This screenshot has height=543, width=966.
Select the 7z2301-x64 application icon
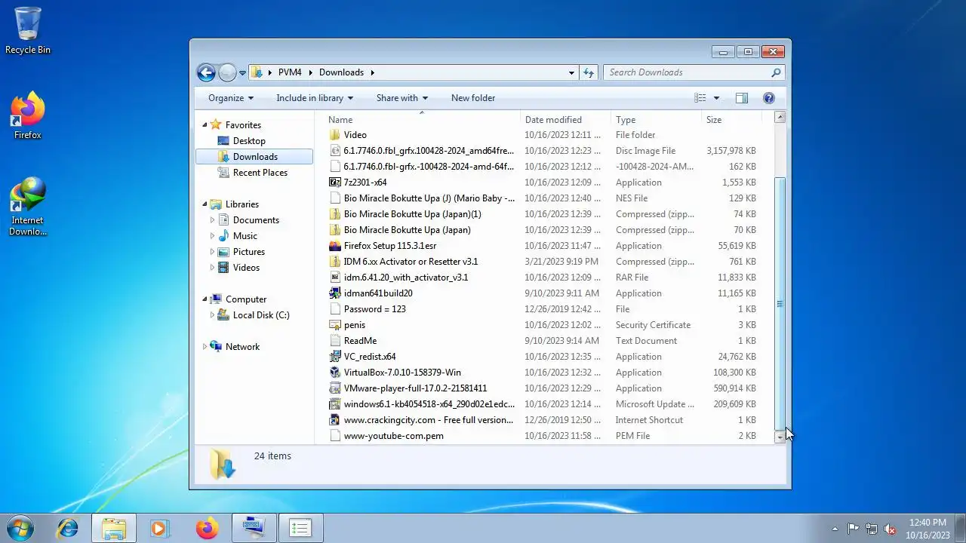click(336, 183)
